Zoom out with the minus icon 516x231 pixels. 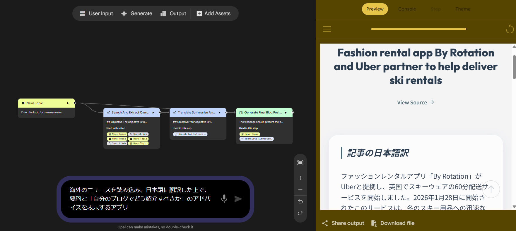pyautogui.click(x=300, y=190)
